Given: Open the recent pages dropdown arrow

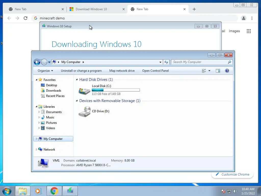Looking at the screenshot, I should [49, 62].
